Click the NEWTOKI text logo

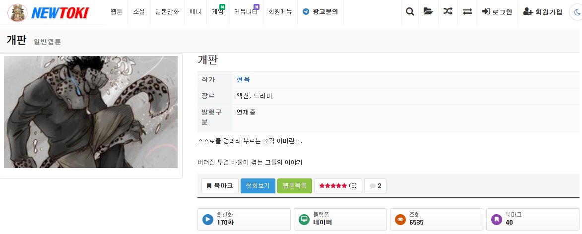60,13
